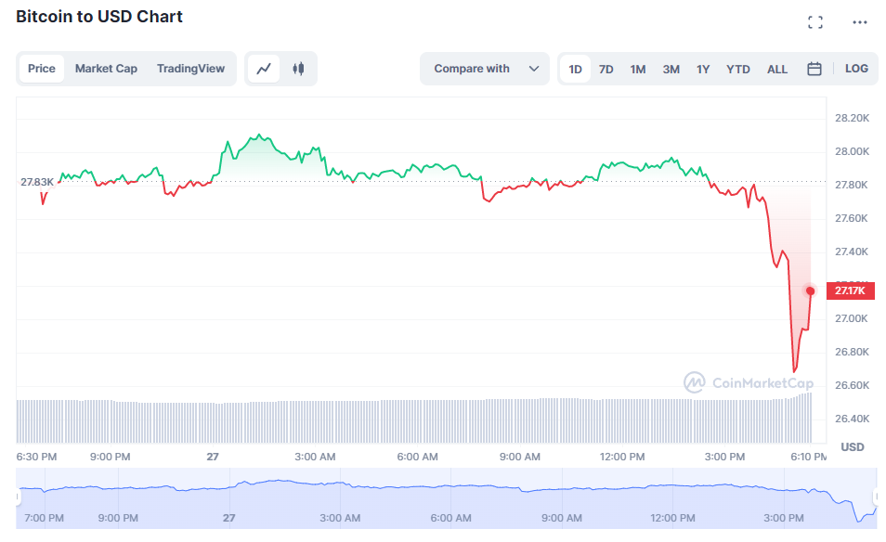Expand the Compare with dropdown
The width and height of the screenshot is (886, 542).
(x=485, y=69)
